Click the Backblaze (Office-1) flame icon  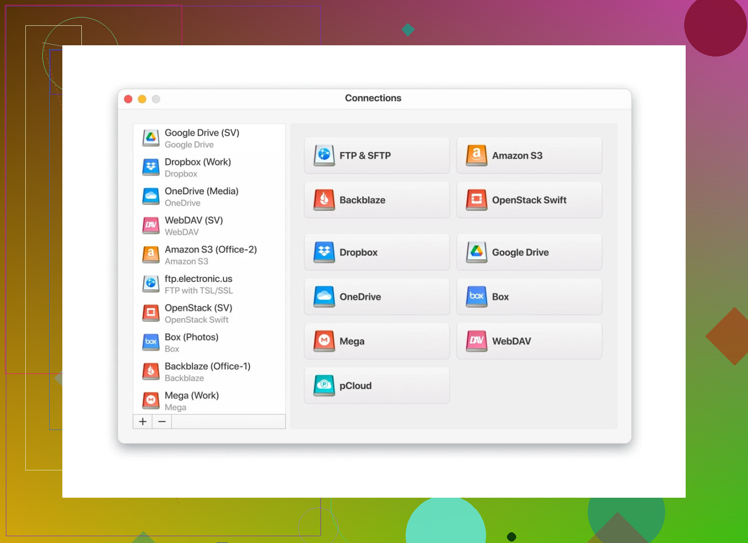click(x=151, y=372)
